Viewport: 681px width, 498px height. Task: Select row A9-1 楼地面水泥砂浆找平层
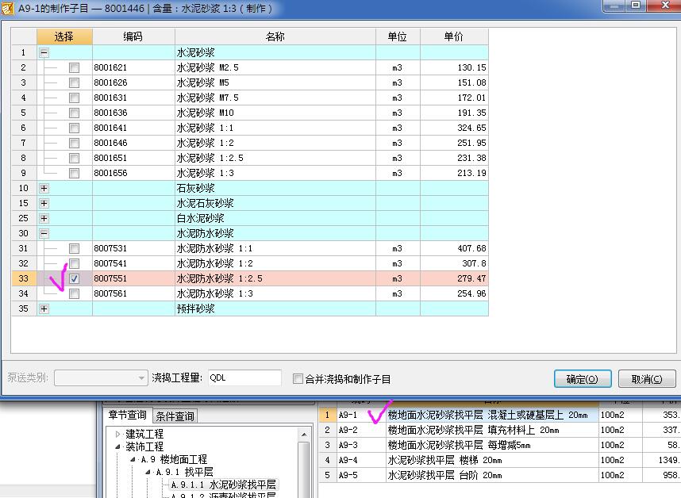[499, 415]
